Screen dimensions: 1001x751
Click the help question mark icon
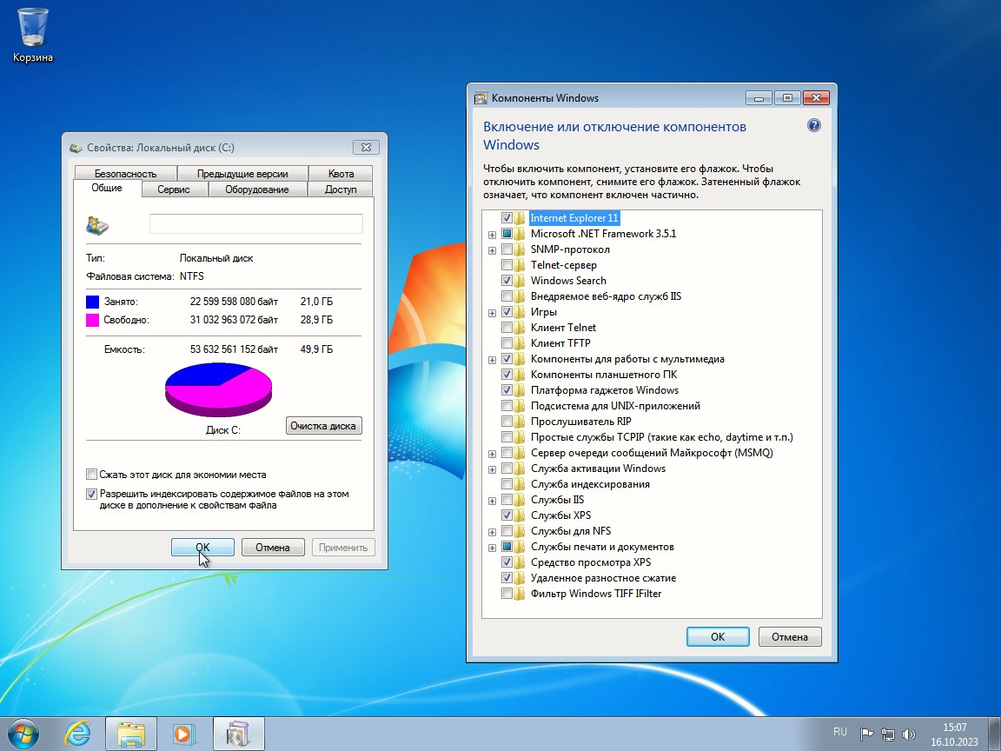[x=813, y=126]
